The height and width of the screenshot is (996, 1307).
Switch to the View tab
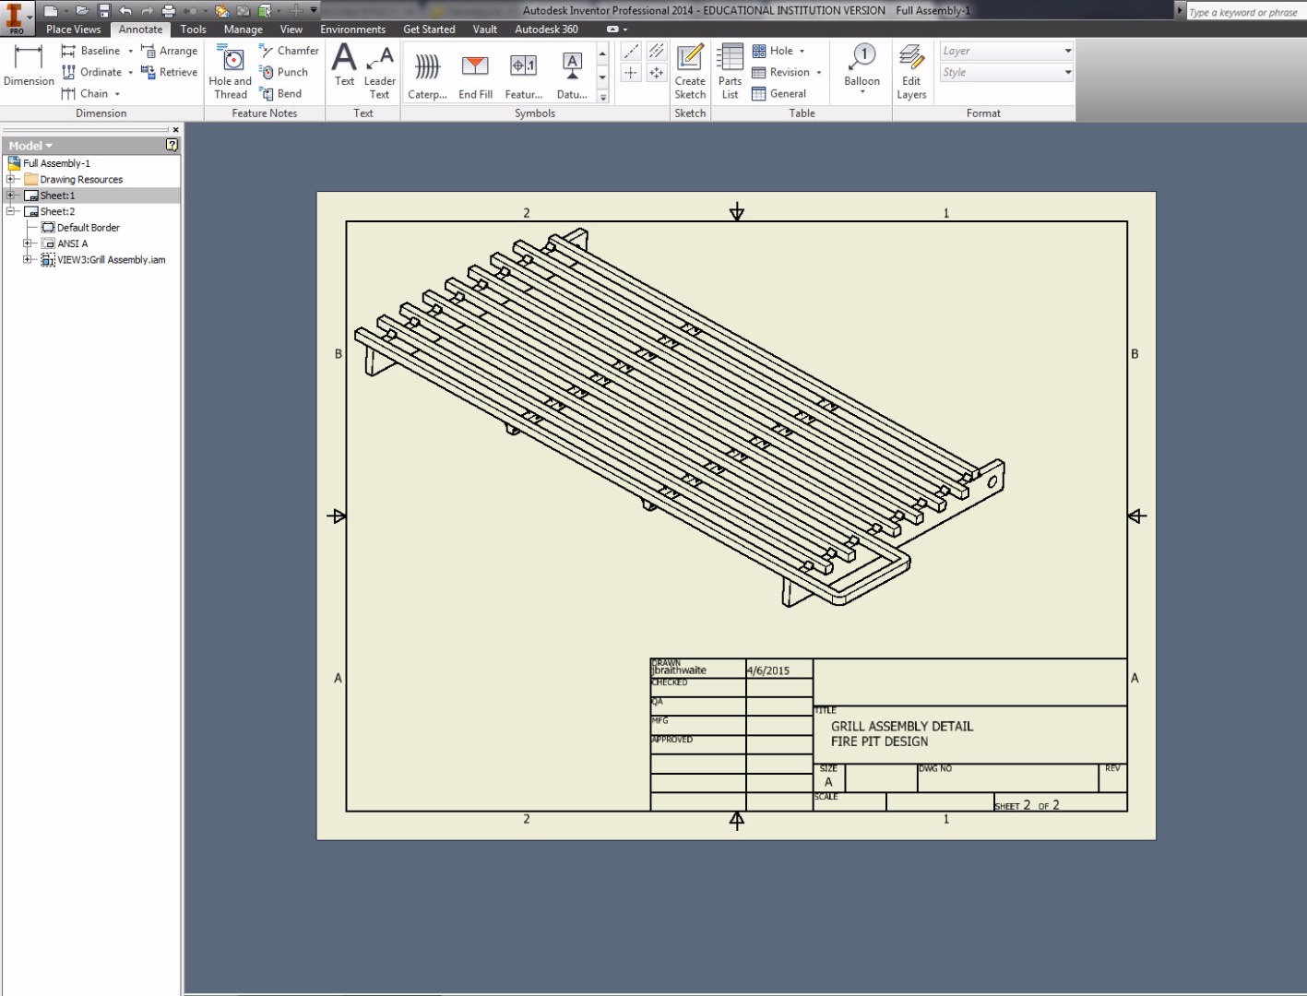pyautogui.click(x=291, y=30)
